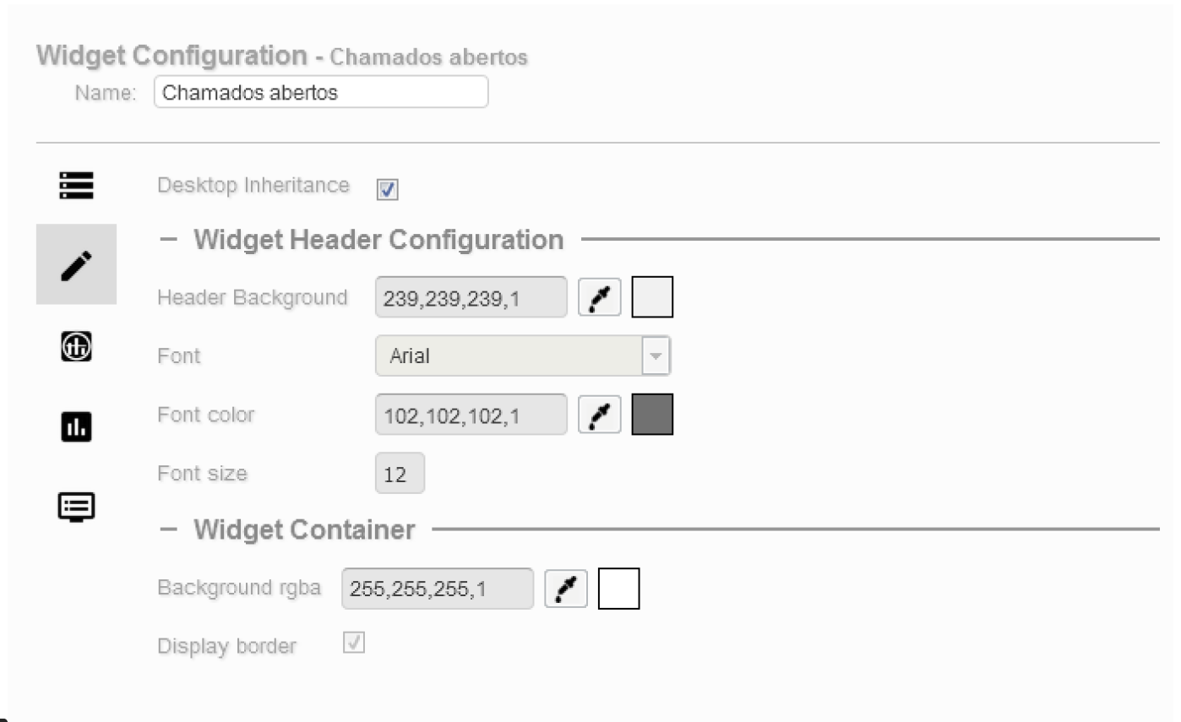This screenshot has width=1181, height=722.
Task: Click the white Background rgba swatch
Action: pyautogui.click(x=618, y=589)
